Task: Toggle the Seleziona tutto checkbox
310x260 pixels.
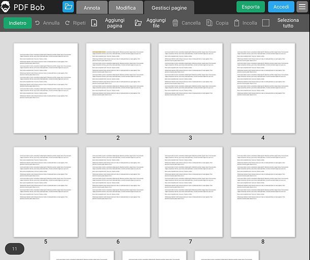Action: (x=265, y=23)
